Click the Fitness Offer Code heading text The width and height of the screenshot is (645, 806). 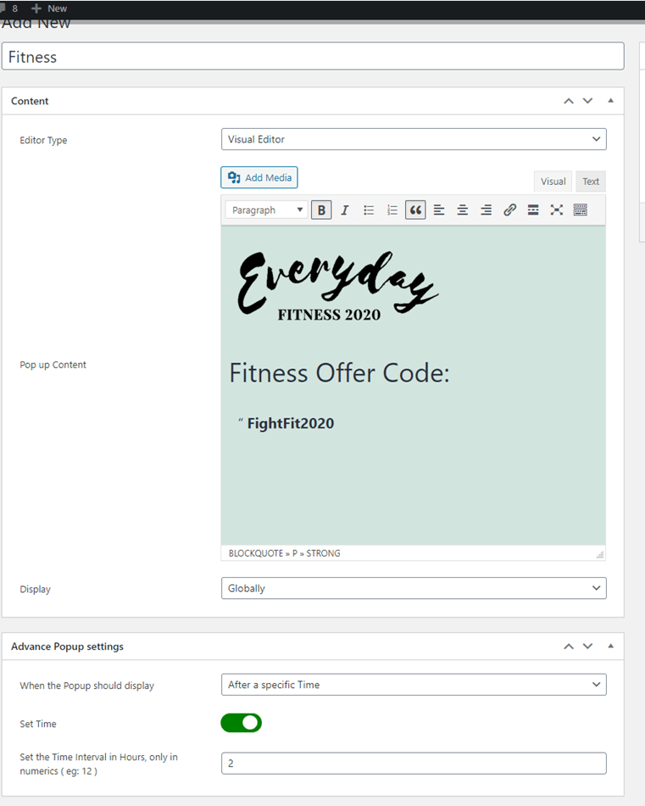point(339,372)
